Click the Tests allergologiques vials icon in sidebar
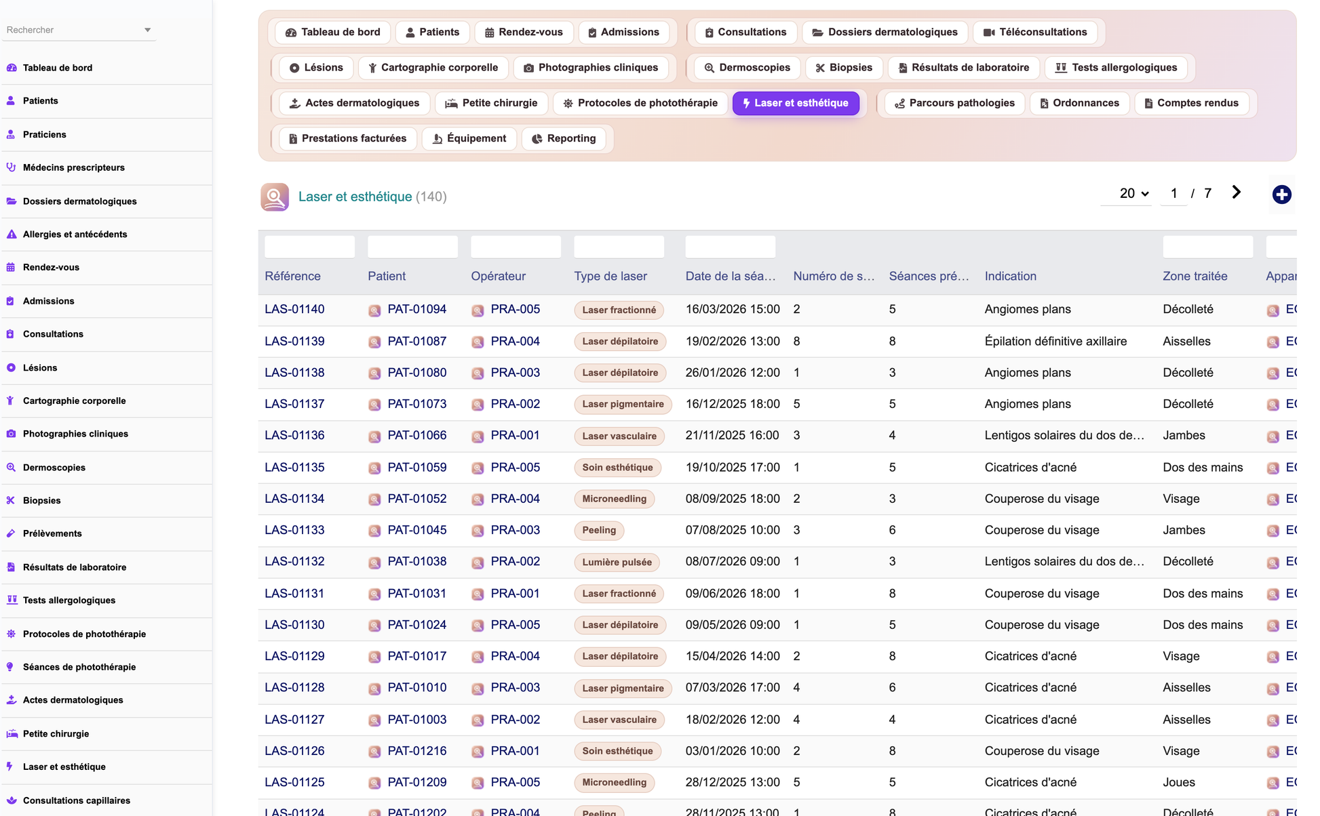Viewport: 1320px width, 816px height. click(12, 600)
